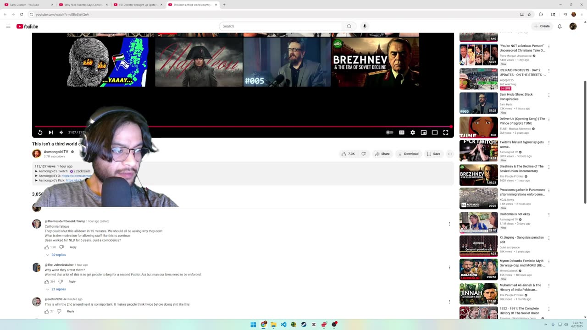Viewport: 587px width, 330px height.
Task: Save the video to a playlist
Action: click(x=433, y=154)
